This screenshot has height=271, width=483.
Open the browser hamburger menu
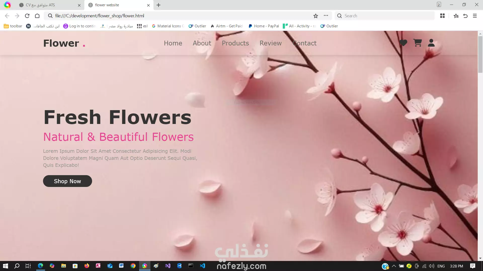(475, 16)
